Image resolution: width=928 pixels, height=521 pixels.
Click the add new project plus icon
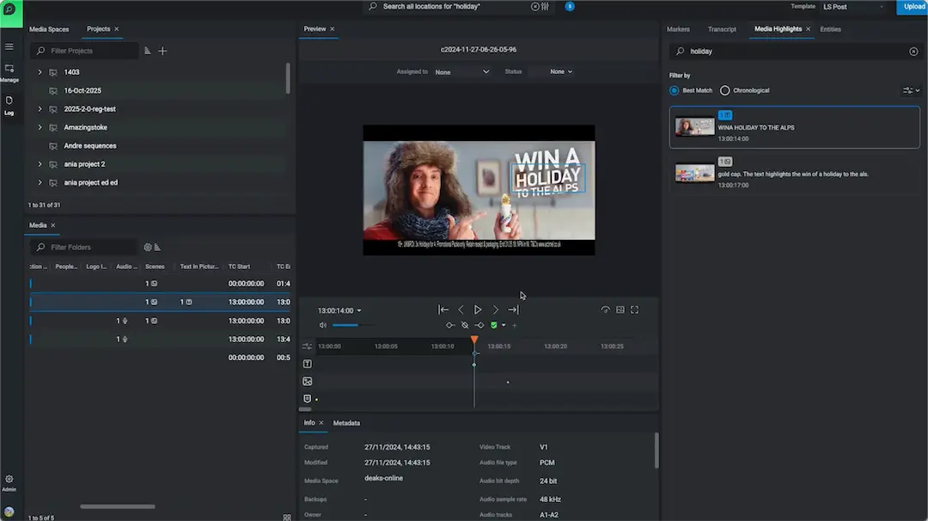(162, 51)
